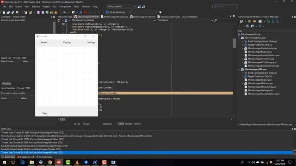Viewport: 296px width, 166px height.
Task: Open Google Chrome from the taskbar
Action: 50,162
